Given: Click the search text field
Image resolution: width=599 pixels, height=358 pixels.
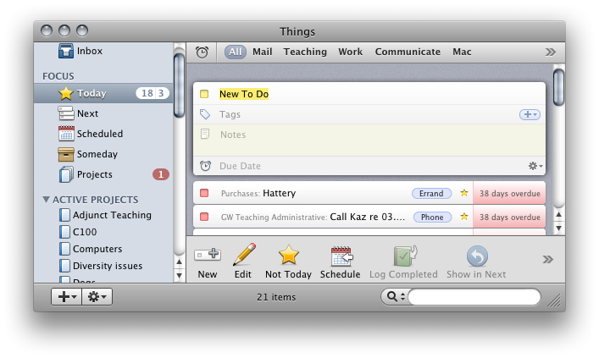Looking at the screenshot, I should pyautogui.click(x=474, y=296).
